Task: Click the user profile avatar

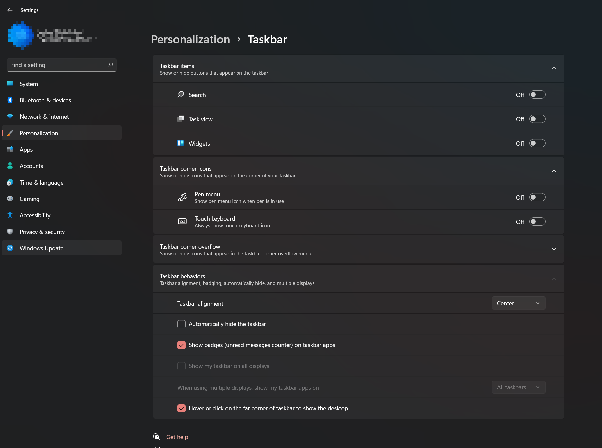Action: (x=21, y=36)
